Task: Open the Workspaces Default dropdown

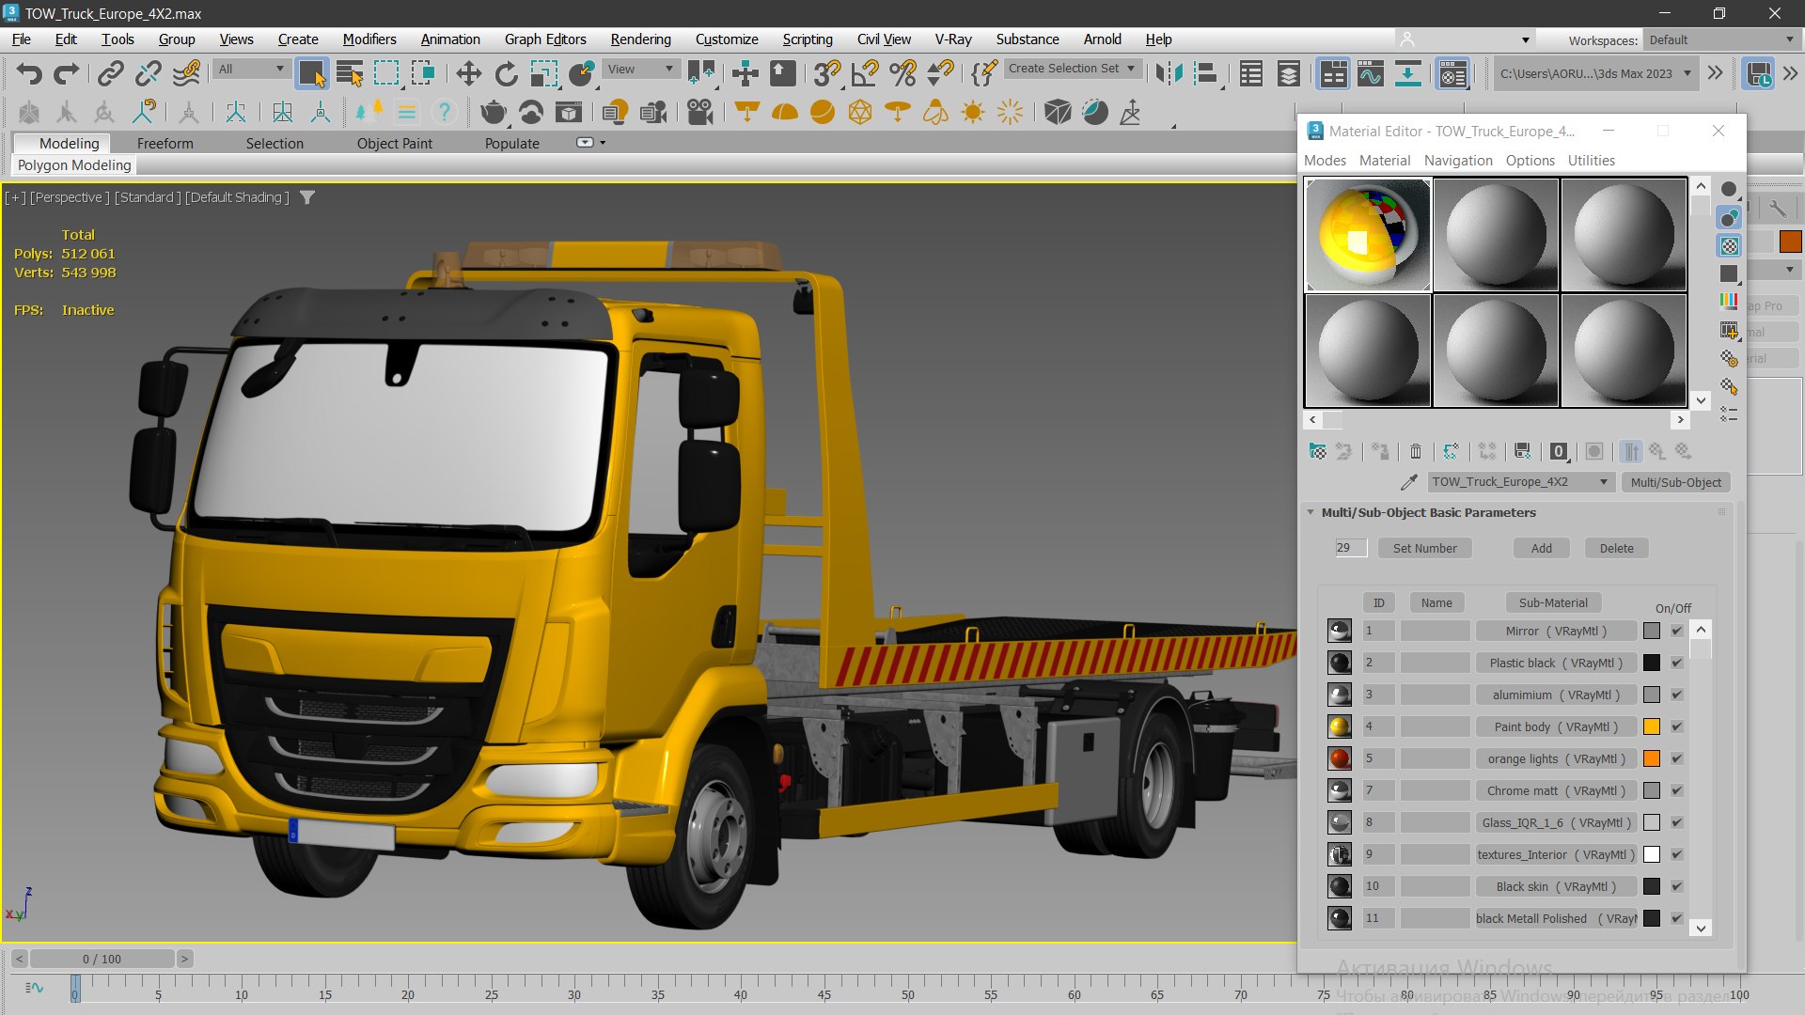Action: (x=1721, y=39)
